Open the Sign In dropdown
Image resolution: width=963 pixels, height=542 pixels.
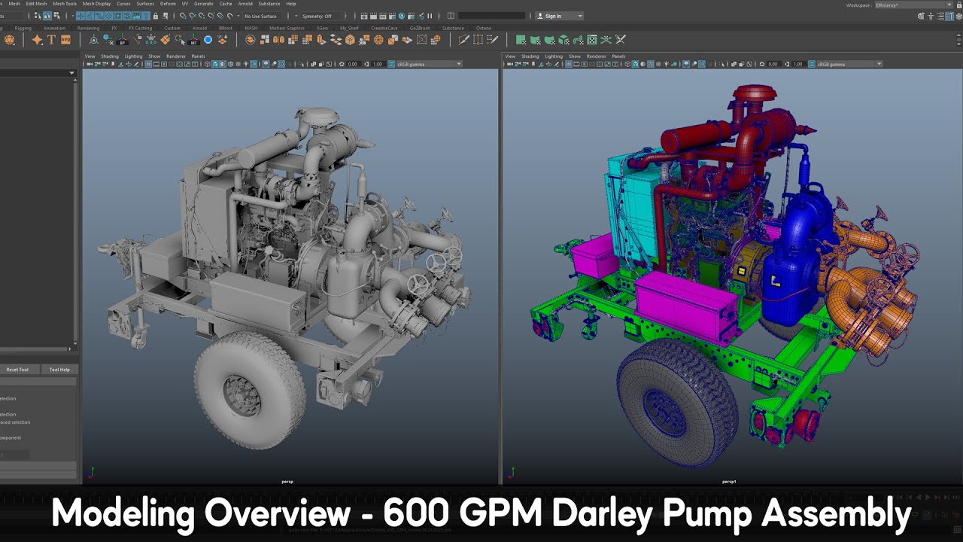pos(559,16)
